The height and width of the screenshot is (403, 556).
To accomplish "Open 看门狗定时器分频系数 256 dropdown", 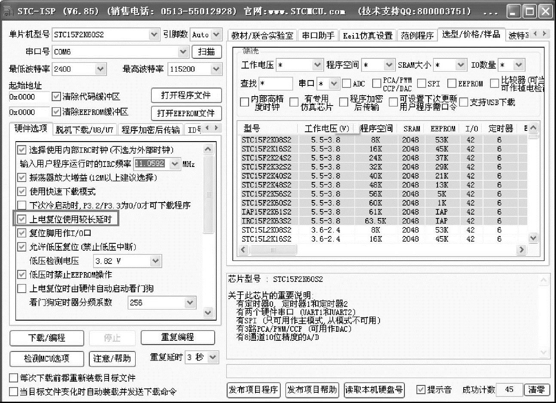I will click(x=191, y=303).
